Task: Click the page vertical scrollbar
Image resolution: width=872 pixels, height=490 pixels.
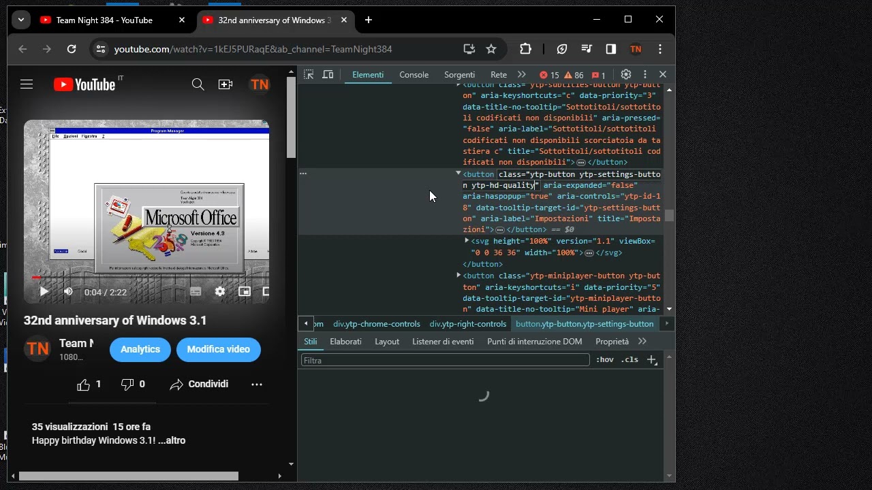Action: [x=292, y=117]
